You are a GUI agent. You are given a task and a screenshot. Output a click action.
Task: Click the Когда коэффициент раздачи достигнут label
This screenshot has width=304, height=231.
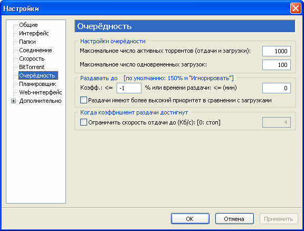(x=134, y=112)
